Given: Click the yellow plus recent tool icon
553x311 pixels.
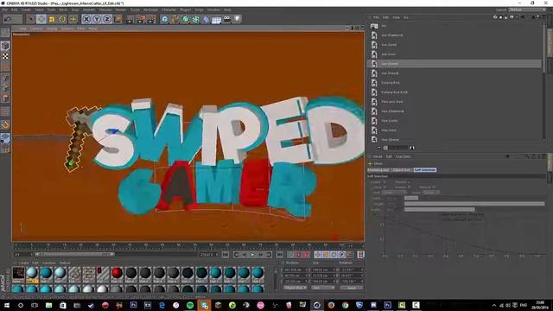Looking at the screenshot, I should tap(73, 19).
